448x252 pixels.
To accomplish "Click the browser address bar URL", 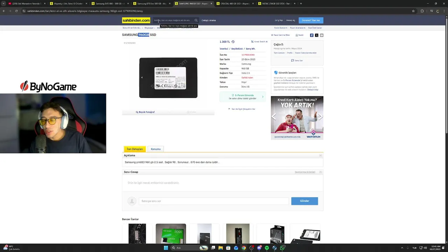I will [85, 11].
